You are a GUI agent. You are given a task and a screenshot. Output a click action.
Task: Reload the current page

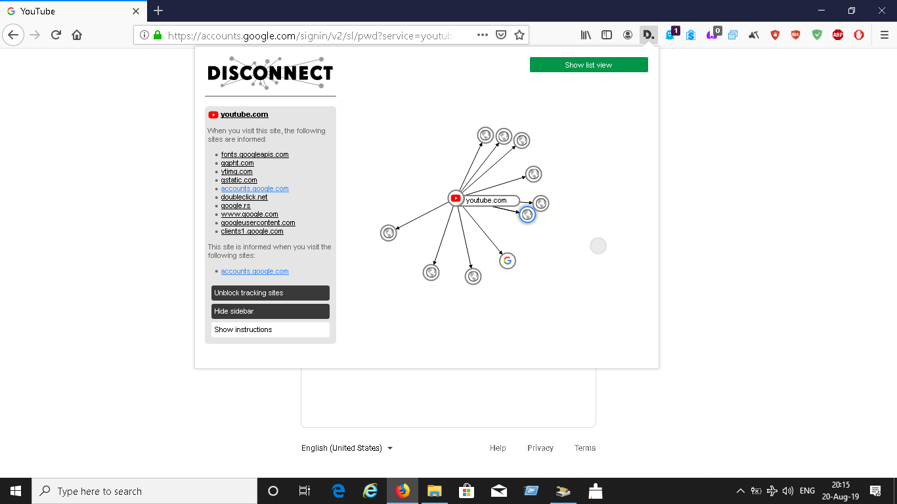tap(56, 35)
